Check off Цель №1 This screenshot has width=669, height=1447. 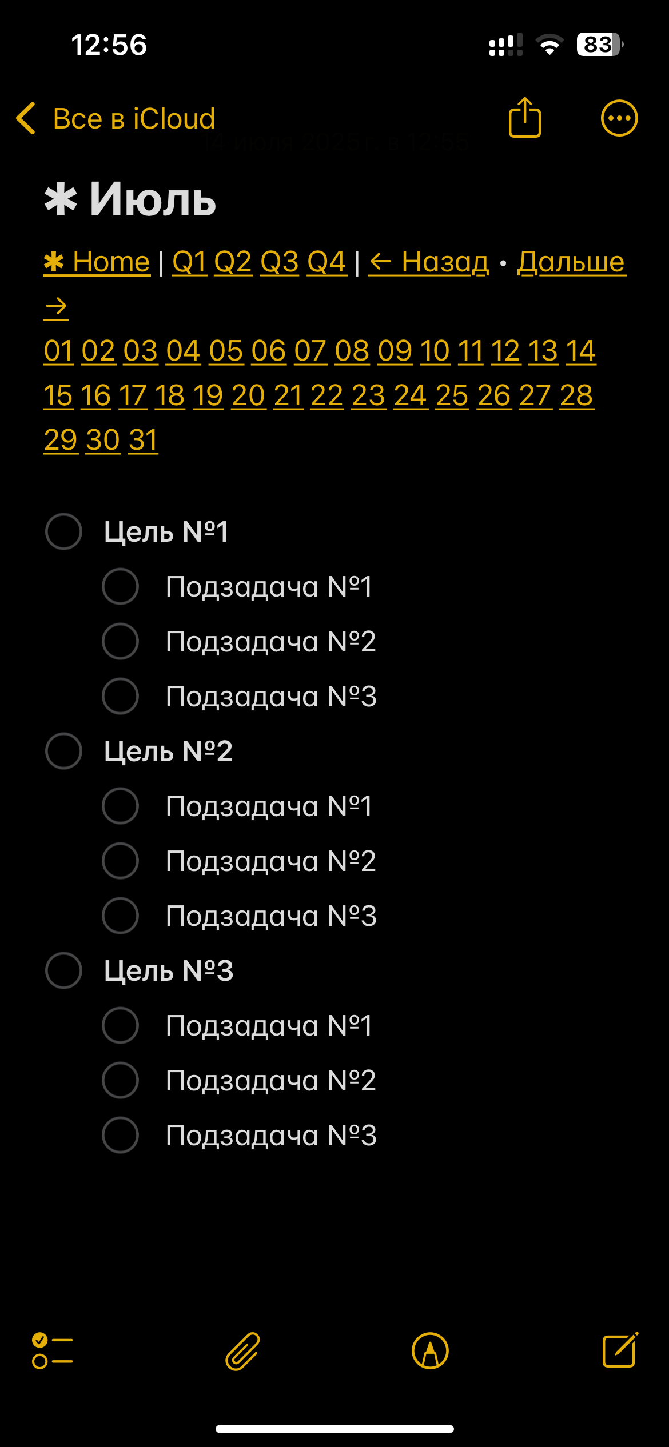[x=63, y=531]
